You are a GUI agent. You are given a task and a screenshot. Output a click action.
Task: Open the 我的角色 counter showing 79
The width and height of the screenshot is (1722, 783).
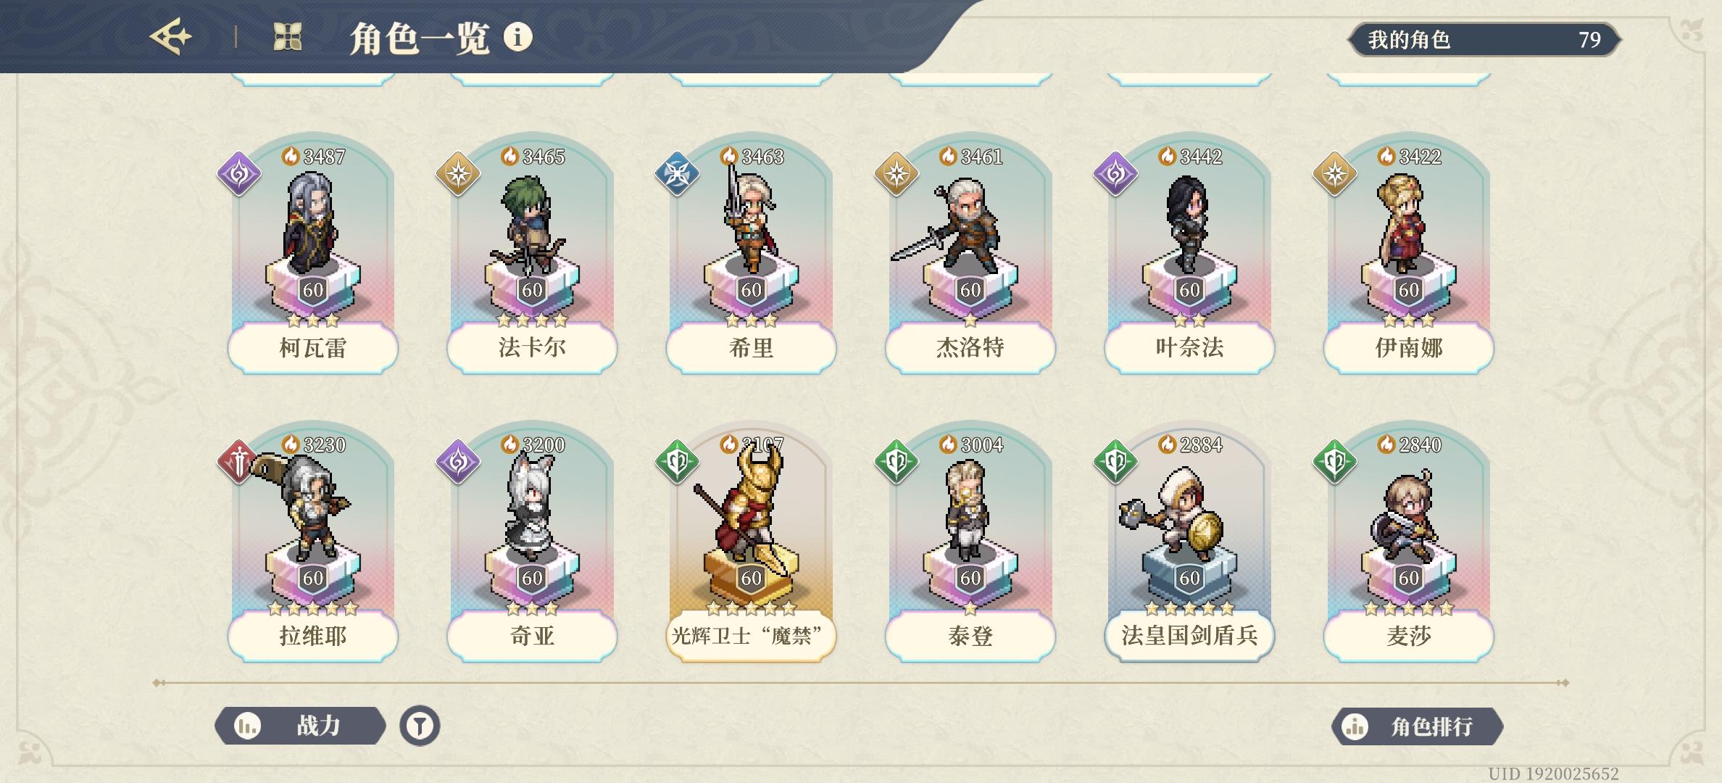(1484, 39)
